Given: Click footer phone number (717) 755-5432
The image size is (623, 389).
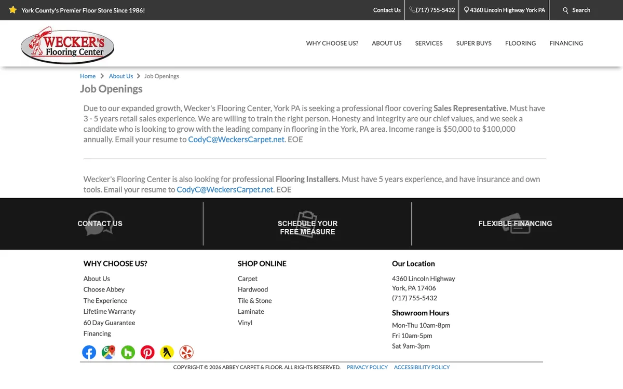Looking at the screenshot, I should (414, 298).
